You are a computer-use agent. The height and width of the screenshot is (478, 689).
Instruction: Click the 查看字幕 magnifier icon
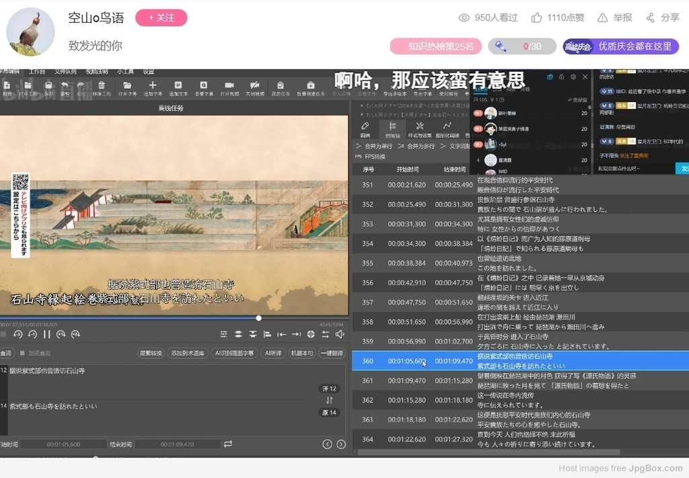point(203,85)
